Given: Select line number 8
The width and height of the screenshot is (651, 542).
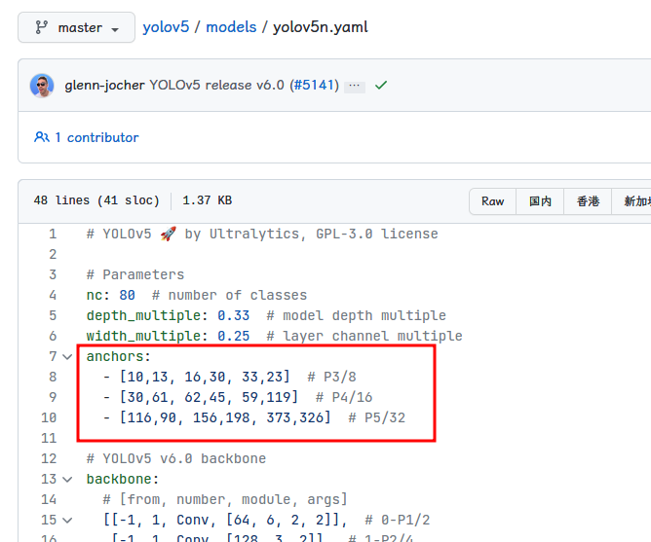Looking at the screenshot, I should coord(53,377).
